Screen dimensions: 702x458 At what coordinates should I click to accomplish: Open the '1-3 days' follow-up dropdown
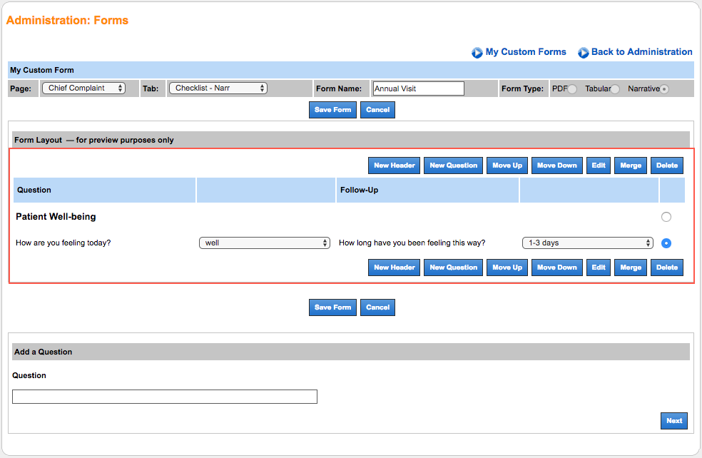(x=587, y=243)
